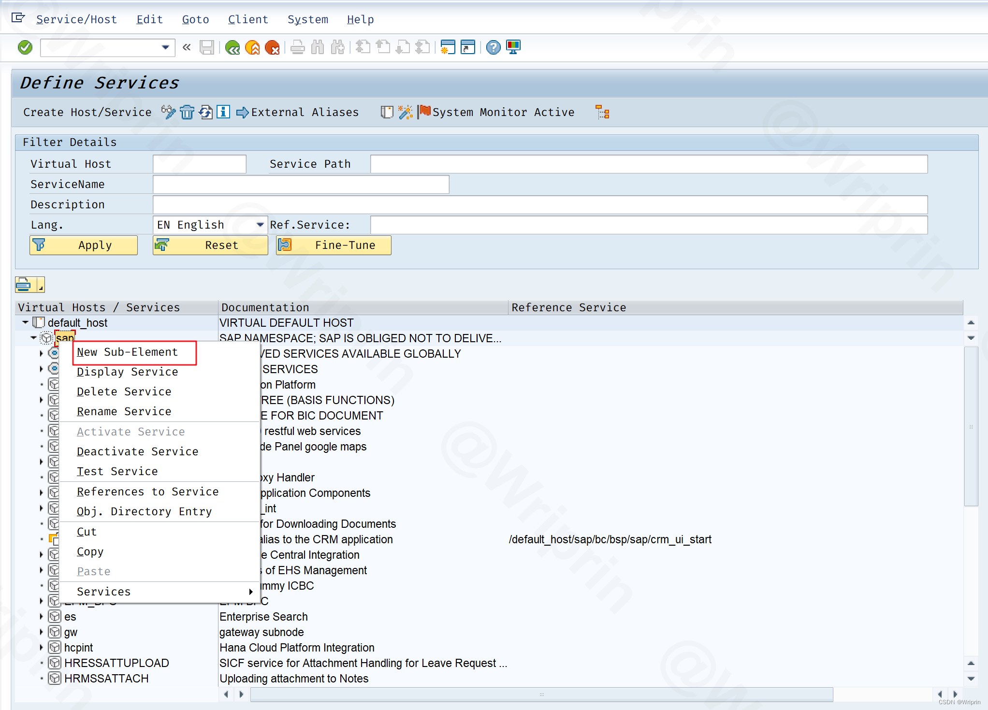The image size is (988, 710).
Task: Click the green checkmark Enter icon
Action: (x=25, y=47)
